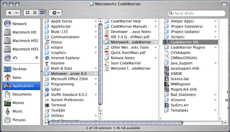Select the Java_Support folder

[190, 63]
